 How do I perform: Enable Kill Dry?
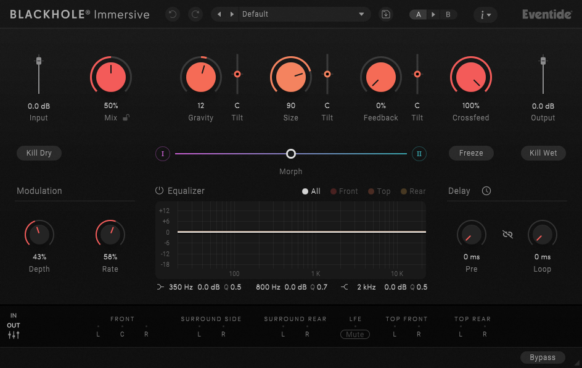[39, 153]
